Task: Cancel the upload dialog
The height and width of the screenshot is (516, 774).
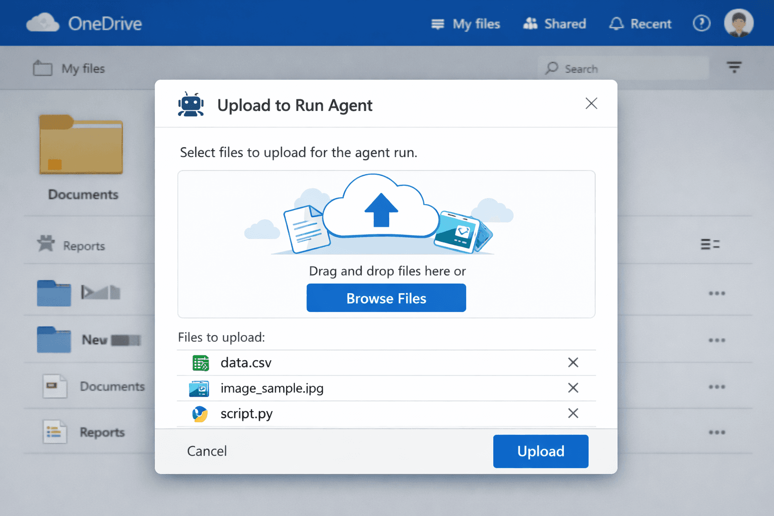Action: coord(207,451)
